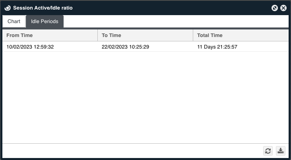Click the divider between From Time and To Time
291x160 pixels.
(97, 35)
